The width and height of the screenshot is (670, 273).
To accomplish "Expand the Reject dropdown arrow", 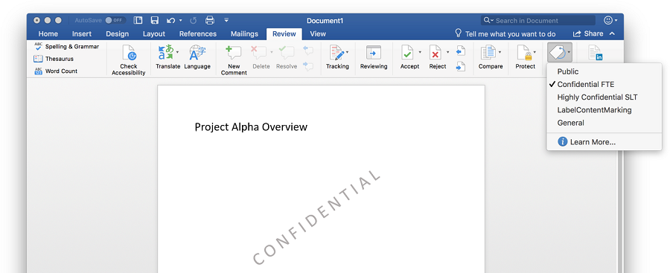I will coord(448,52).
